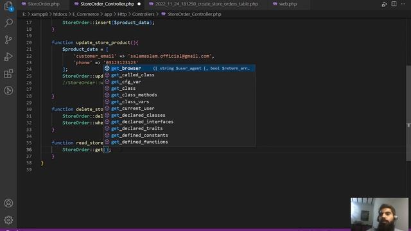
Task: Open htdocs breadcrumb segment
Action: coord(60,14)
